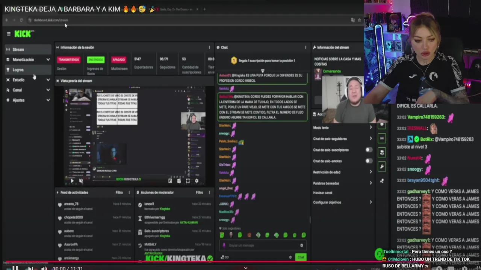The width and height of the screenshot is (481, 270).
Task: Open options menu of Información de la sesión
Action: (209, 48)
